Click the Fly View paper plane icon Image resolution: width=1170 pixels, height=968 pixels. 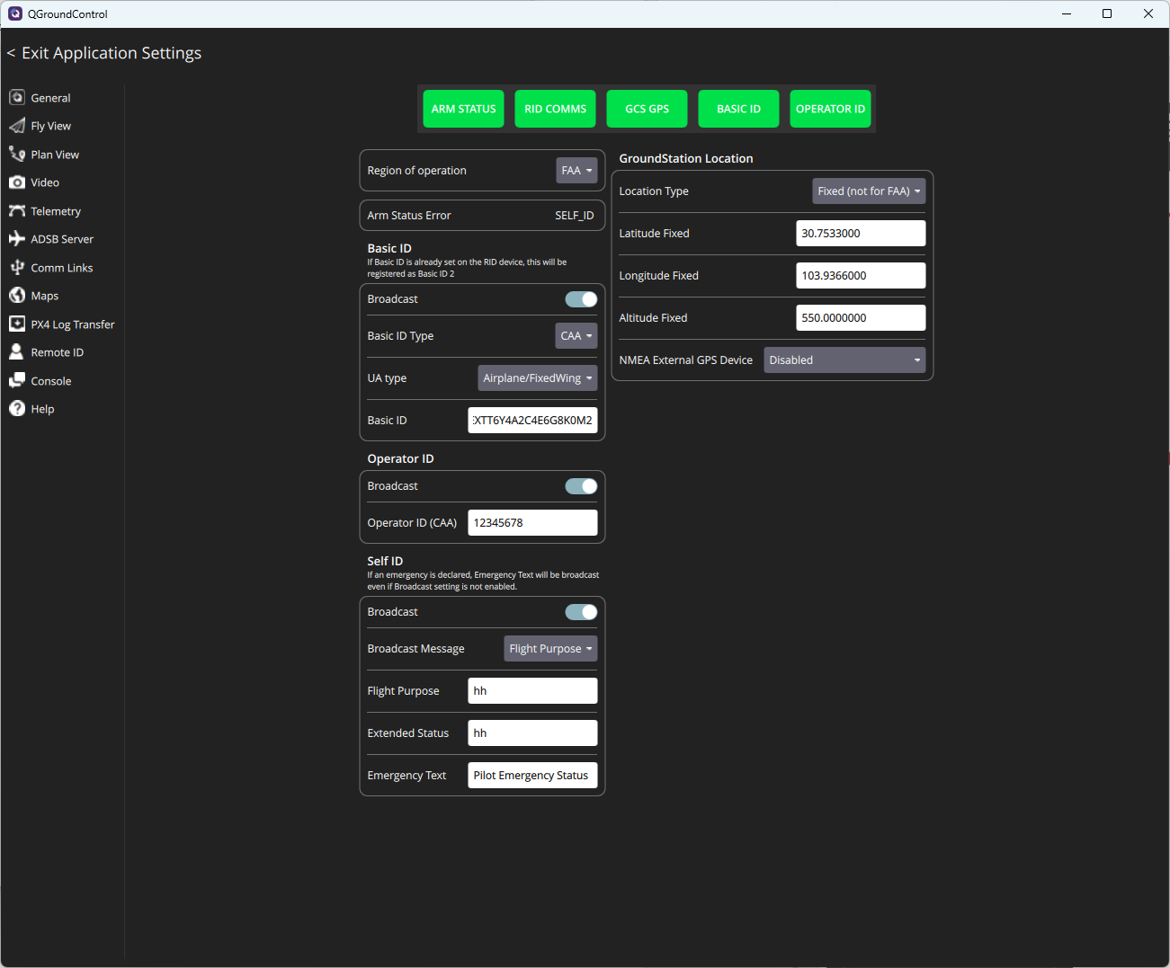click(x=17, y=126)
